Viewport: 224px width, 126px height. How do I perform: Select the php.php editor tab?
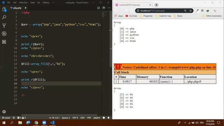coord(17,8)
